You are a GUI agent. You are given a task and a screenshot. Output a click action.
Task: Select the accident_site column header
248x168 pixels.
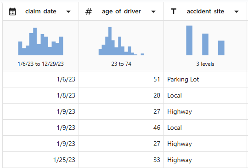205,12
